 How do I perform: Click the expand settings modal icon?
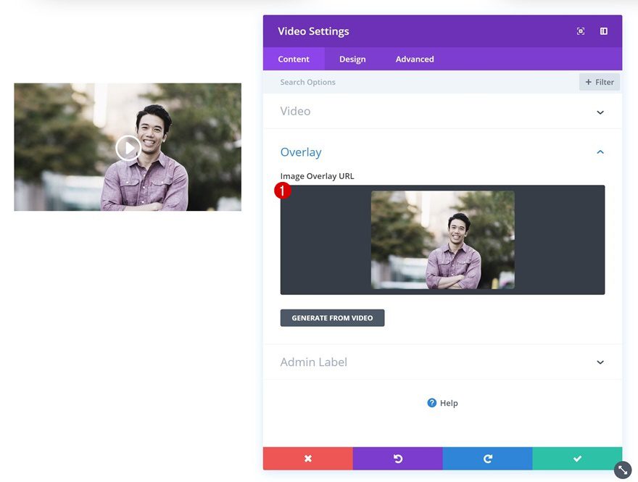[x=580, y=31]
